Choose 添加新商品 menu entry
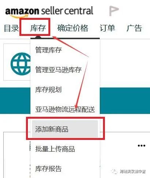150x178 pixels. [x=65, y=129]
